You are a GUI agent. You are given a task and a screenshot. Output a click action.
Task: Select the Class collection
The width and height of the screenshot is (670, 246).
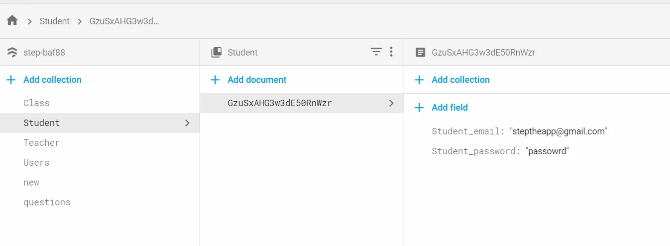coord(36,103)
